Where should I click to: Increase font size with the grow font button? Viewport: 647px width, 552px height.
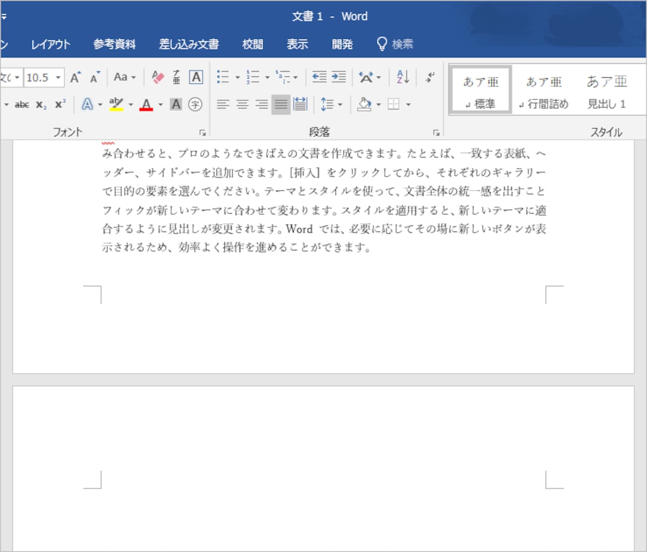[x=75, y=77]
